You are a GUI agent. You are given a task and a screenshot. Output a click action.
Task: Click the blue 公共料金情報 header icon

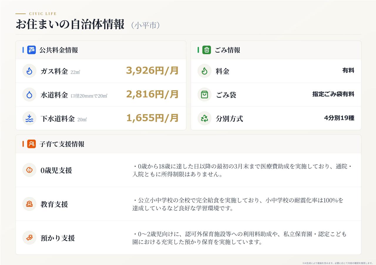coord(31,50)
